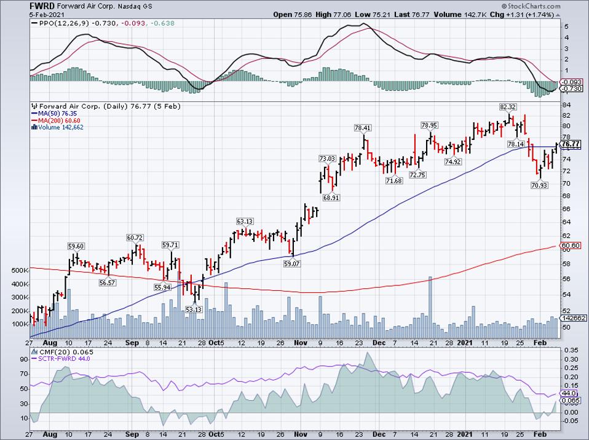Viewport: 589px width, 440px height.
Task: Click the 59.60 price annotation
Action: click(x=76, y=246)
